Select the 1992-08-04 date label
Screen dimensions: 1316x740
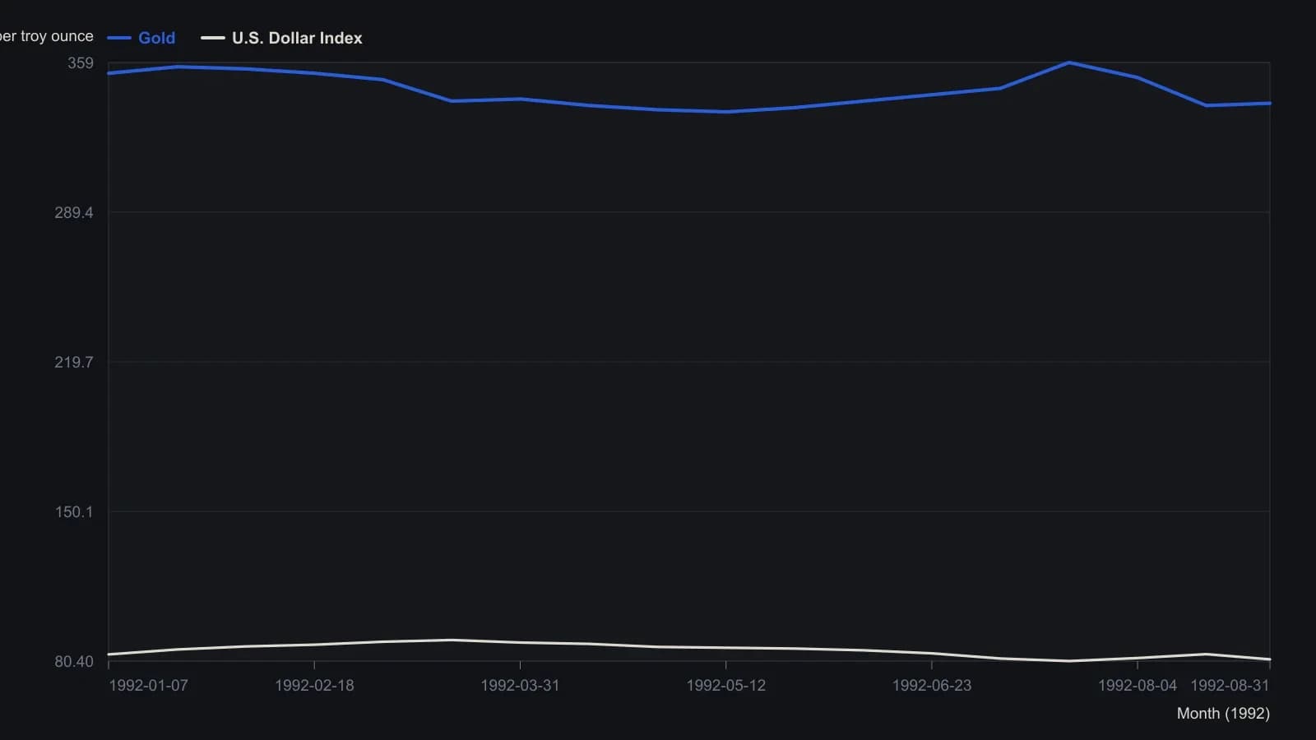click(1138, 686)
